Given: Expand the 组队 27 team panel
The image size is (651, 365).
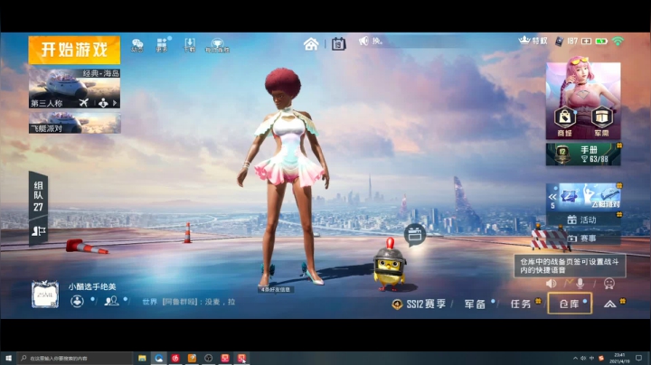Looking at the screenshot, I should (38, 196).
